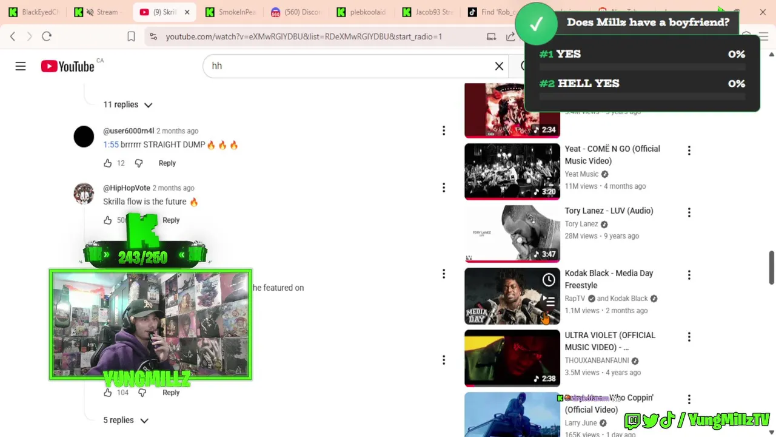This screenshot has width=776, height=437.
Task: Jump to timestamp 1:55 link
Action: click(x=111, y=144)
